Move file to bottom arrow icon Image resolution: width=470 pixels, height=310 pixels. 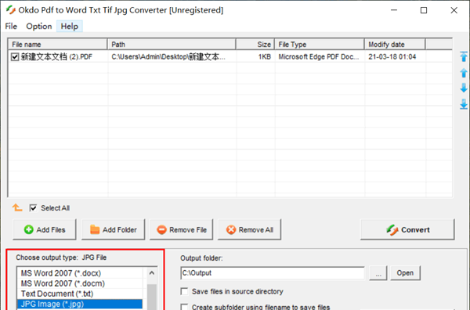tap(464, 104)
